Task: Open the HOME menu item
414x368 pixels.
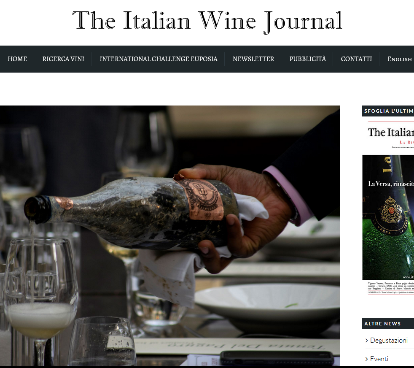Action: 17,59
